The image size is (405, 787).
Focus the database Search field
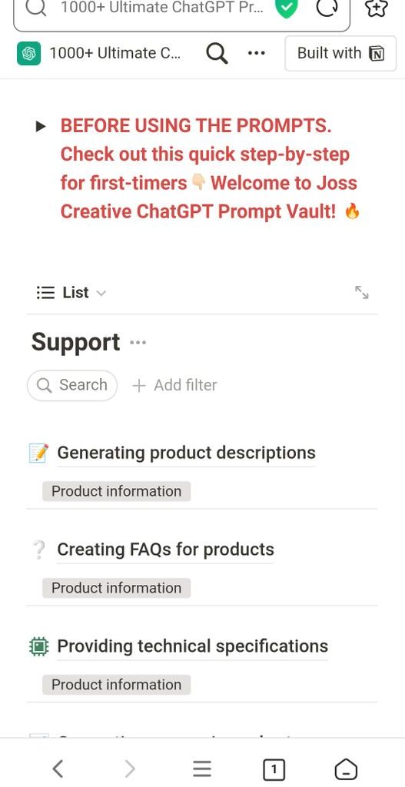pos(72,386)
